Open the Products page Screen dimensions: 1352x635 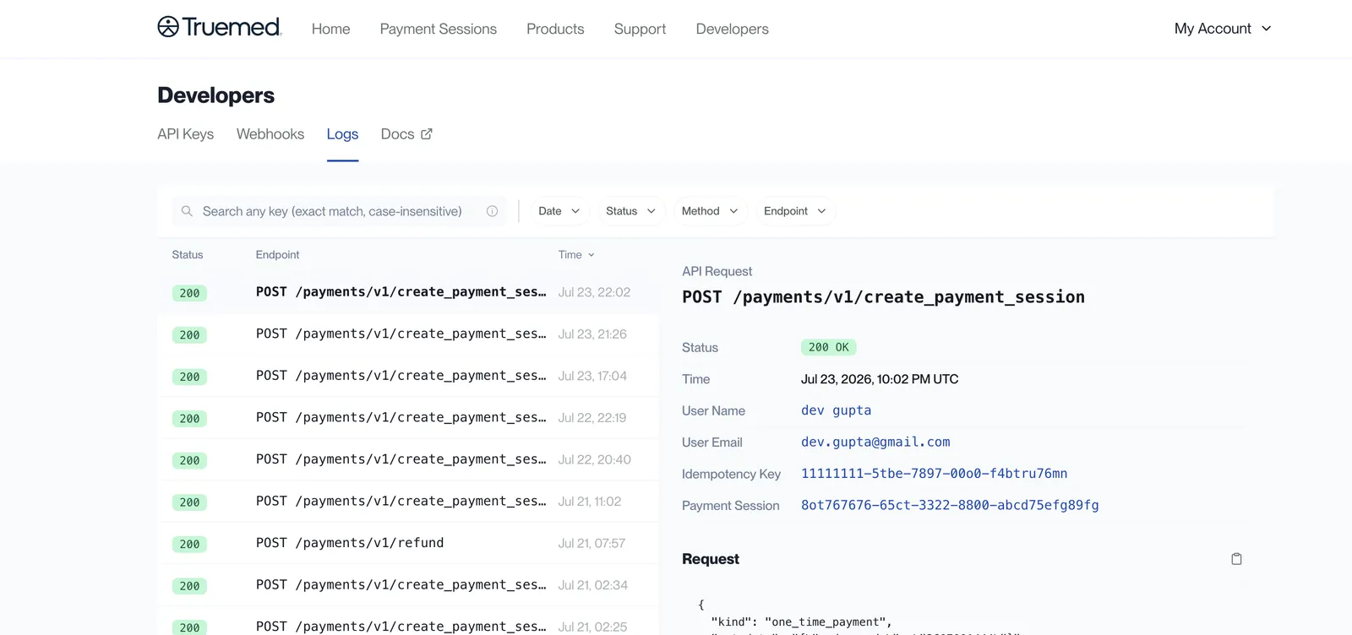555,29
